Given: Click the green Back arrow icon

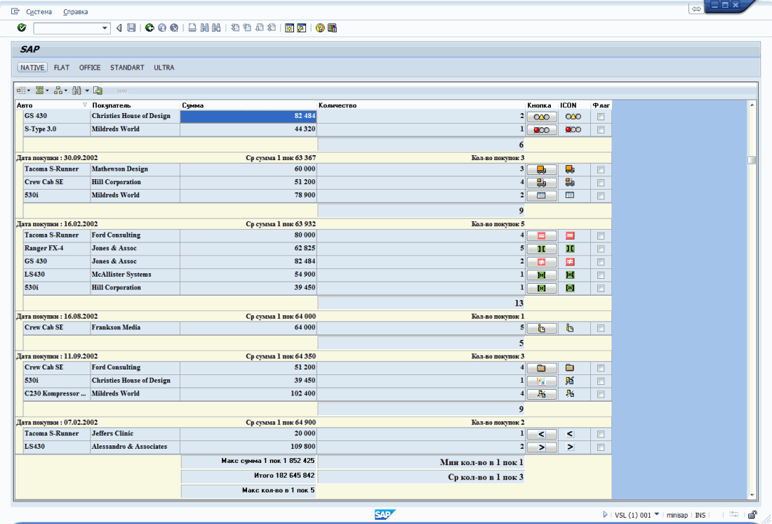Looking at the screenshot, I should (149, 27).
